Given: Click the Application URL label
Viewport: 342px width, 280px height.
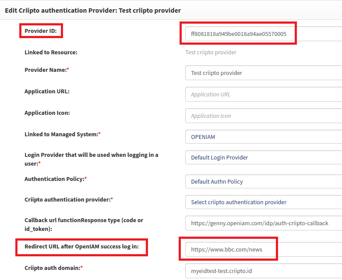Looking at the screenshot, I should click(47, 91).
